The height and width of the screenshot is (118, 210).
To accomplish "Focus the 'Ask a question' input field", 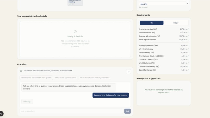I will pos(71,111).
